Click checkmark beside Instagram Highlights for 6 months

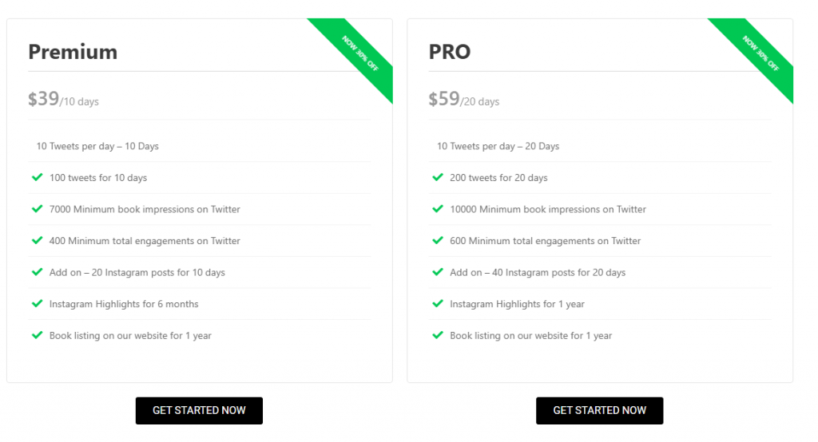[37, 303]
